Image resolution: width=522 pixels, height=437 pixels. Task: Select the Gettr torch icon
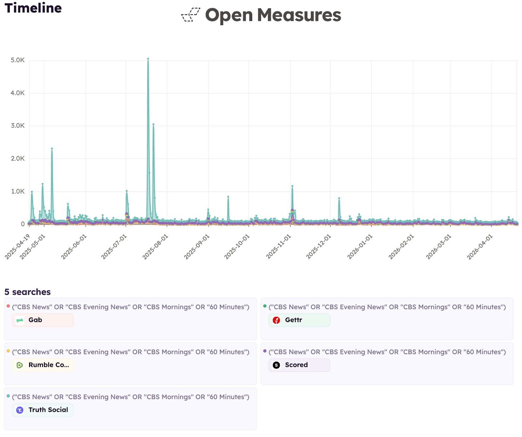coord(276,320)
